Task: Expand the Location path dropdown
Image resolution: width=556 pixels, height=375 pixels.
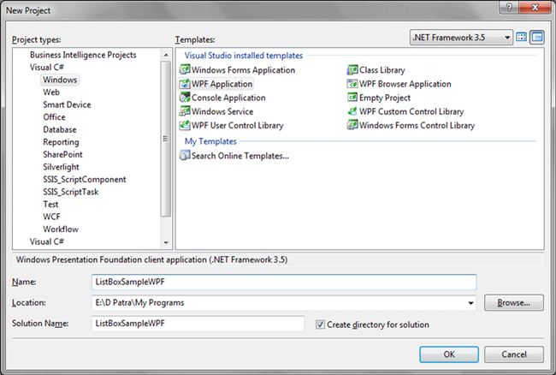Action: coord(470,303)
